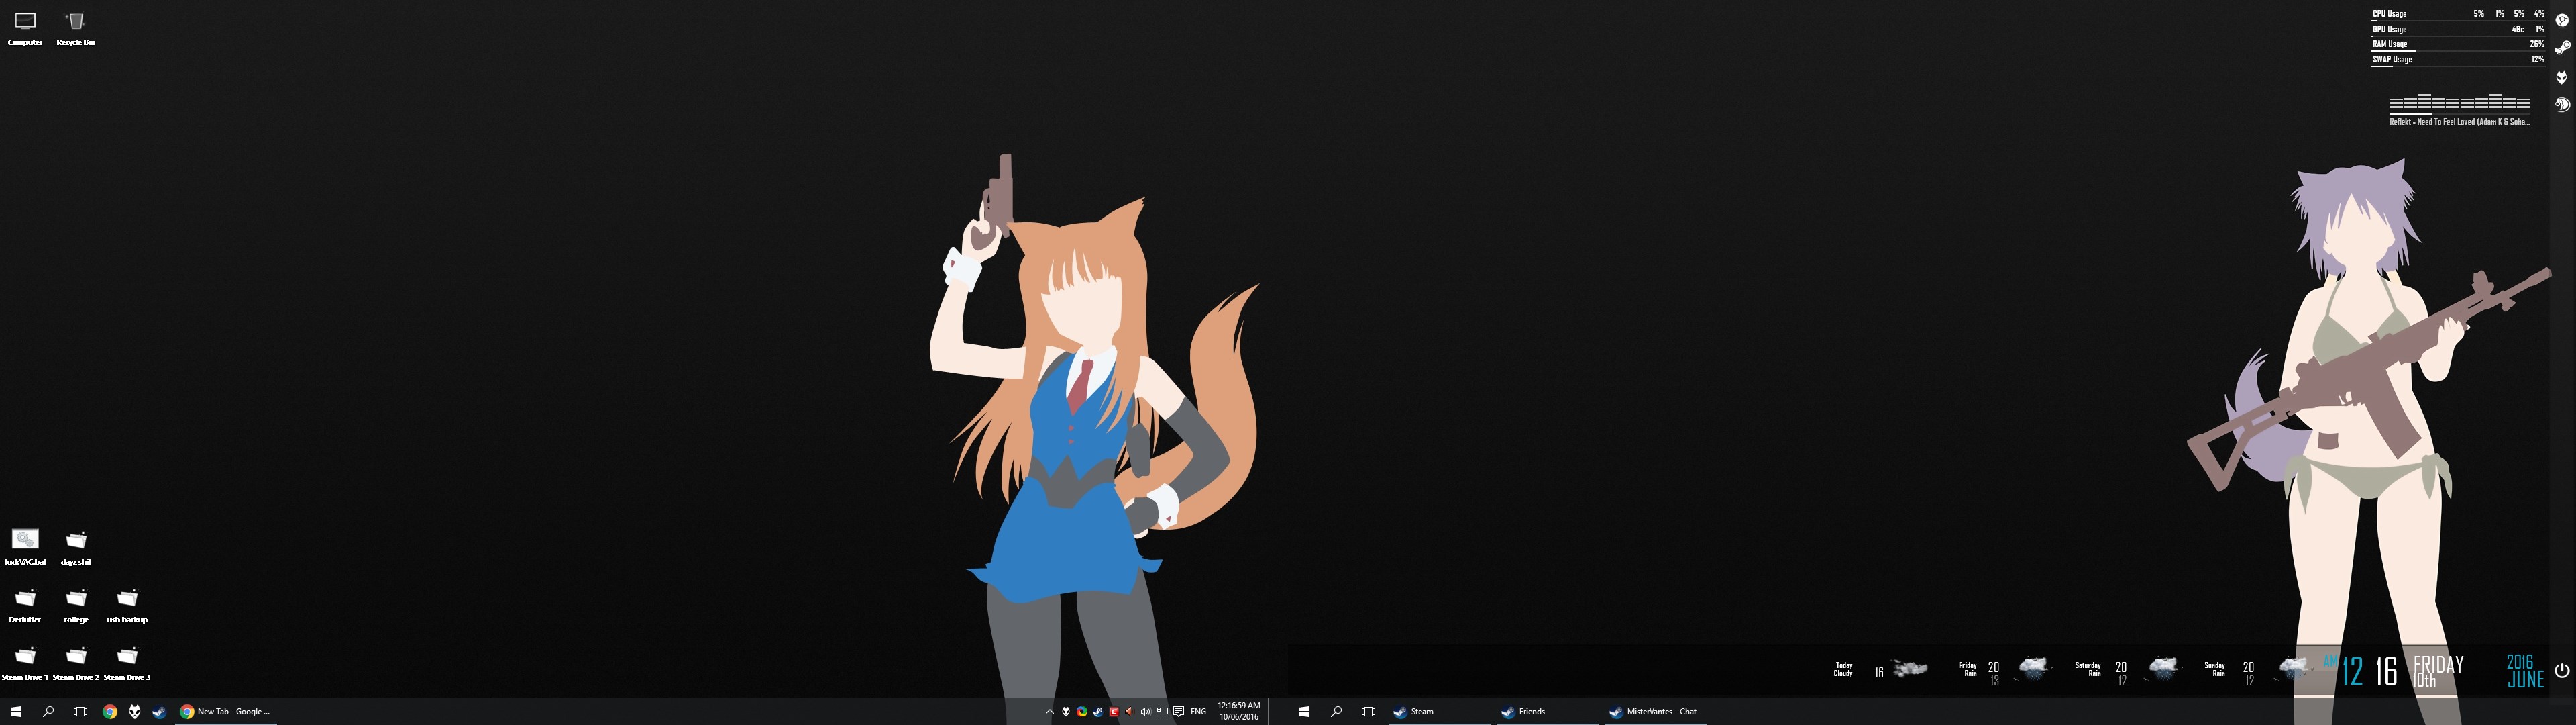
Task: Click Steam icon in system tray
Action: click(x=1098, y=712)
